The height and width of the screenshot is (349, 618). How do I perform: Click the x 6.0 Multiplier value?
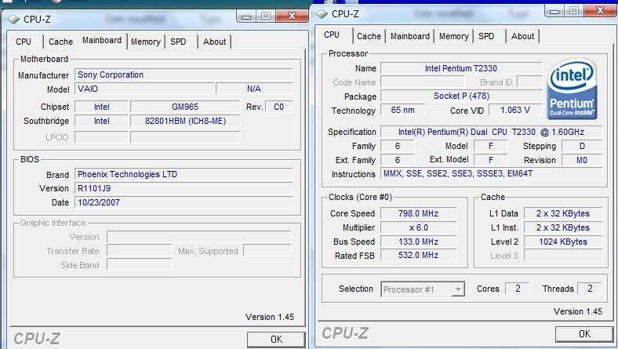pyautogui.click(x=418, y=228)
